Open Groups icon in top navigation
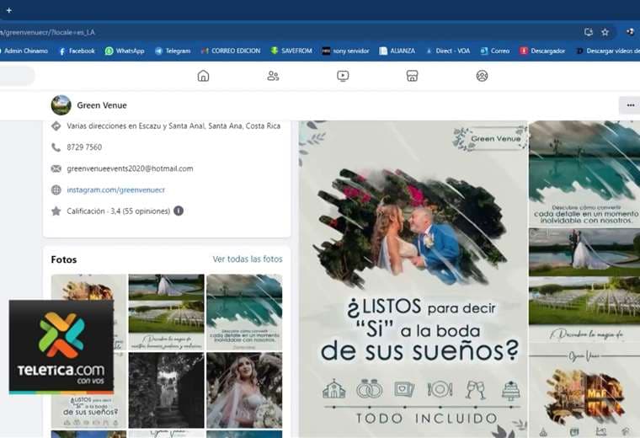640x438 pixels. 482,76
